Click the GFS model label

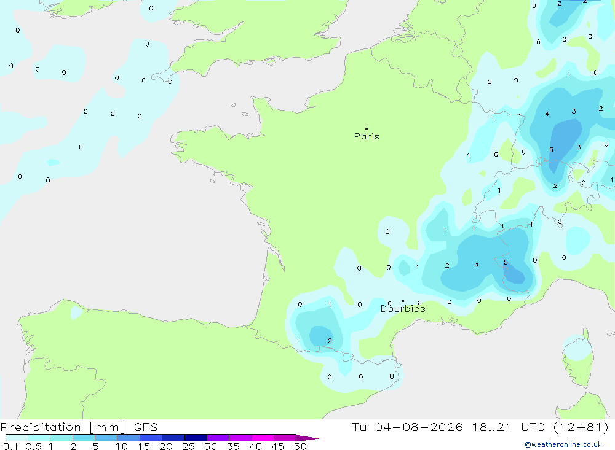pos(146,427)
